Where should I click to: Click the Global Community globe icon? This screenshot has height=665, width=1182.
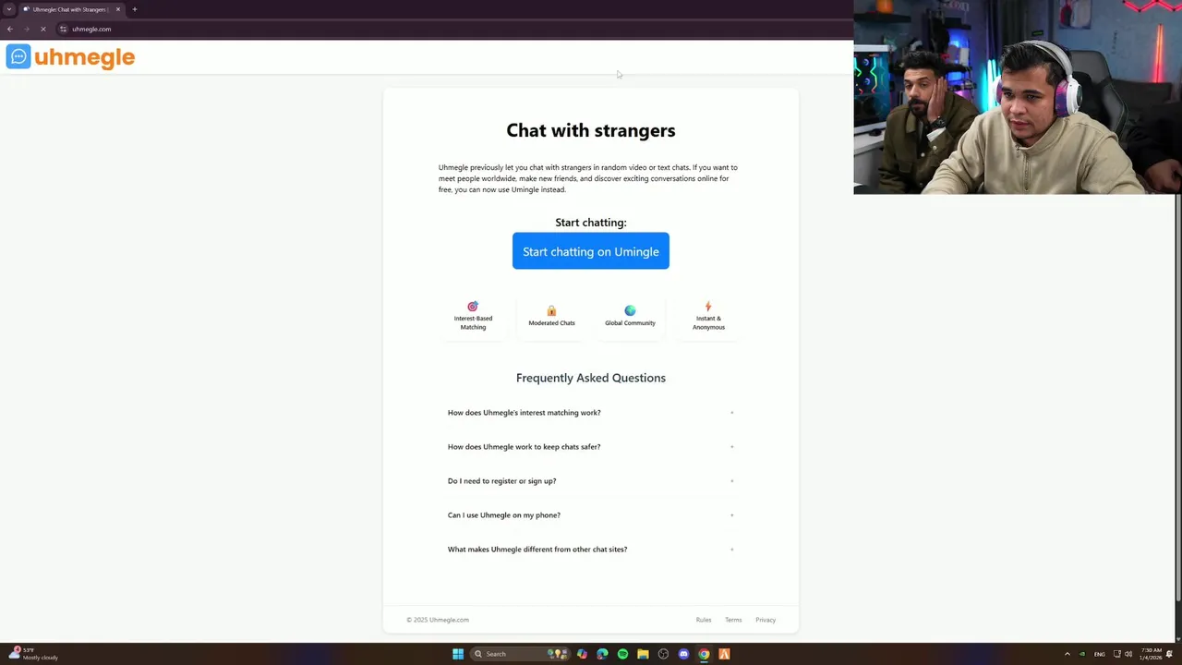click(630, 311)
